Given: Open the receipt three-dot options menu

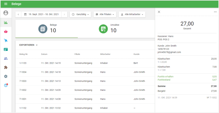Looking at the screenshot, I should (215, 12).
